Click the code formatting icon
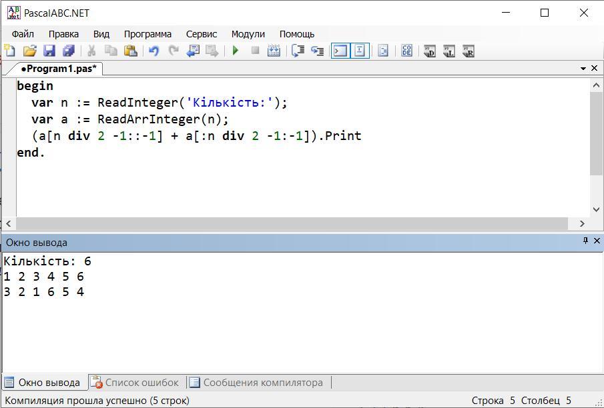This screenshot has width=604, height=408. coord(383,51)
